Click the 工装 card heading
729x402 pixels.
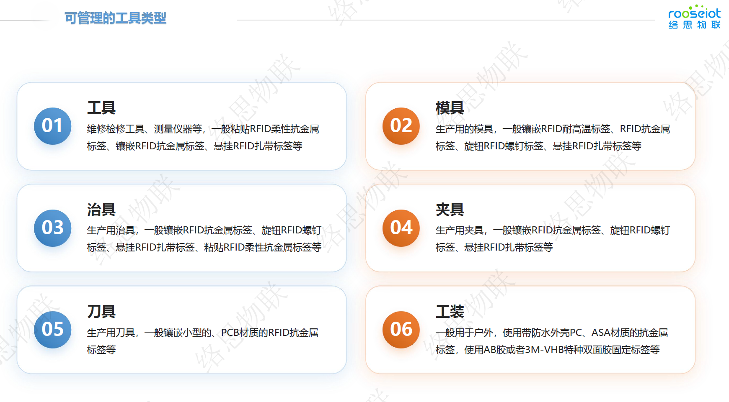click(x=450, y=312)
